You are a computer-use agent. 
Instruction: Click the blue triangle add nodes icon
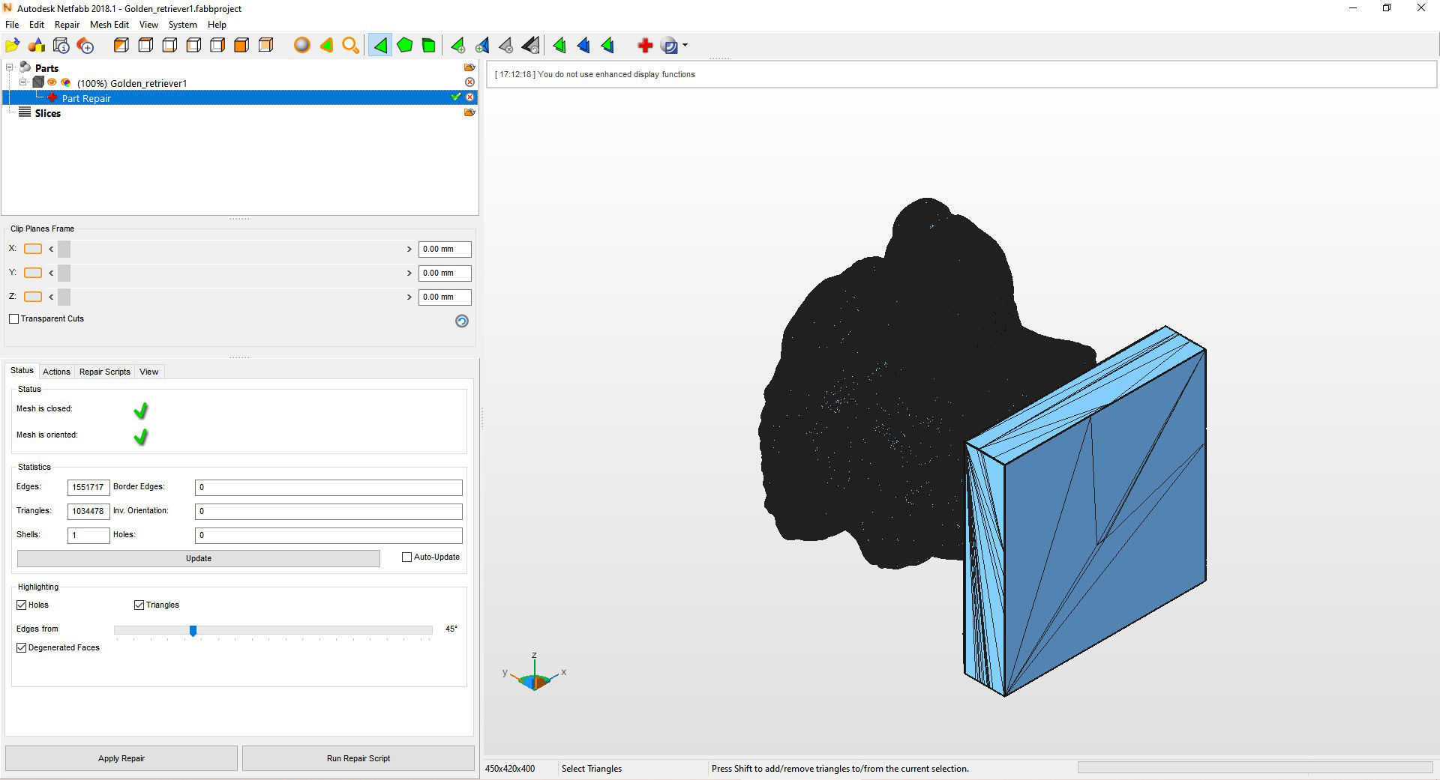(482, 46)
